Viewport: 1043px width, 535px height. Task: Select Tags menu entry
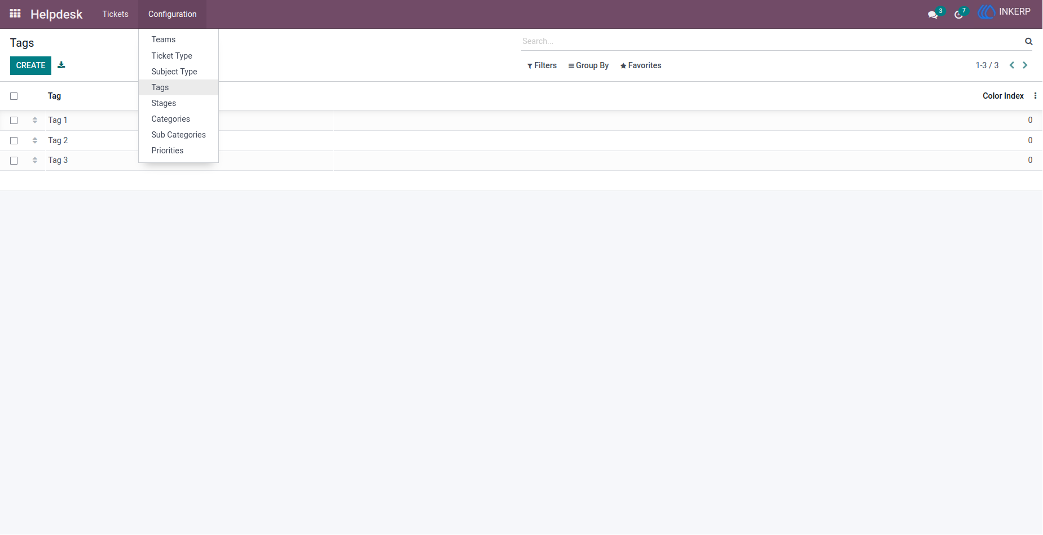pyautogui.click(x=178, y=87)
